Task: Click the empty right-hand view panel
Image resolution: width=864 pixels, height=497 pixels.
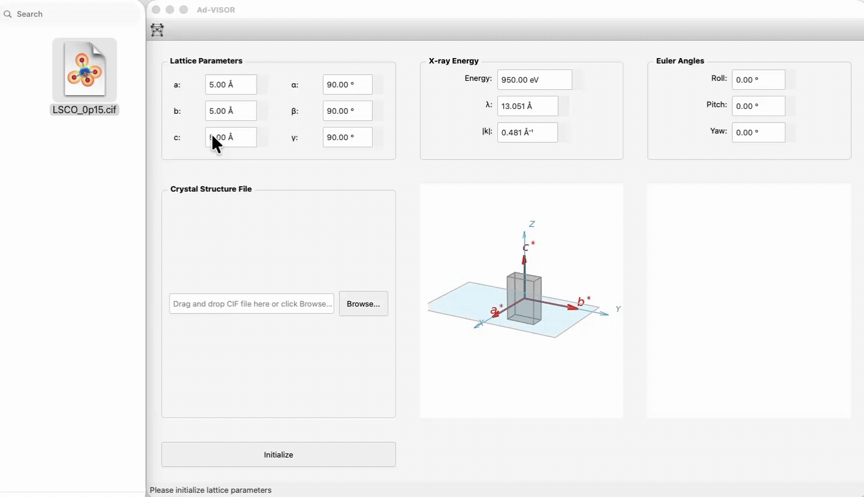Action: click(x=749, y=301)
